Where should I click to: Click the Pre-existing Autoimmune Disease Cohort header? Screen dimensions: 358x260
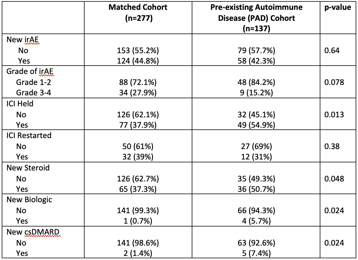(x=256, y=18)
